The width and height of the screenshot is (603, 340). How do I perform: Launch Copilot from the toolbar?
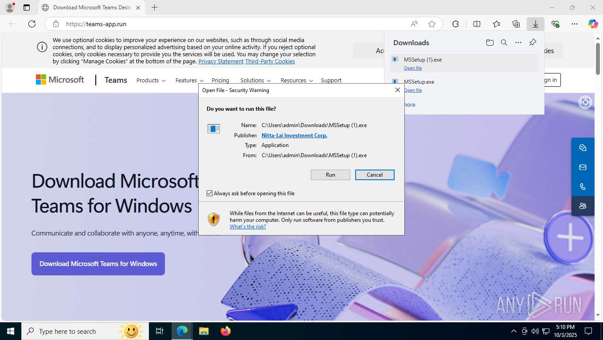pyautogui.click(x=593, y=24)
